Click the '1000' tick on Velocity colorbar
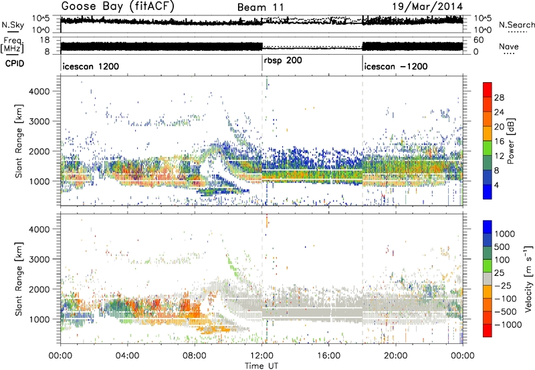 click(504, 234)
